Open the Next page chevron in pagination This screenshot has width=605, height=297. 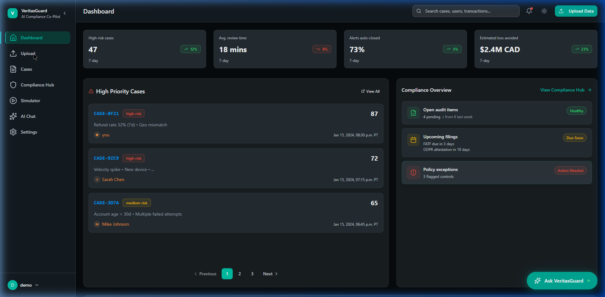tap(276, 274)
